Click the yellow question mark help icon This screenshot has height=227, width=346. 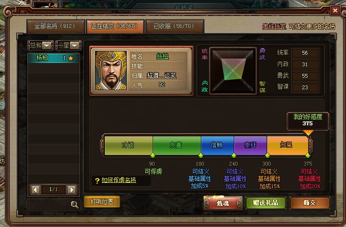coord(97,181)
